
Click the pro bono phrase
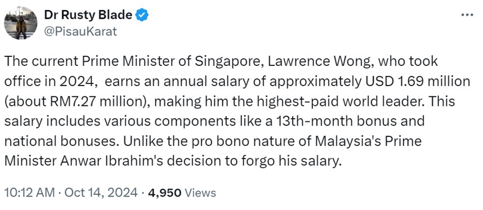point(235,141)
